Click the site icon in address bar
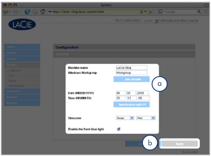This screenshot has width=211, height=156. coord(50,12)
